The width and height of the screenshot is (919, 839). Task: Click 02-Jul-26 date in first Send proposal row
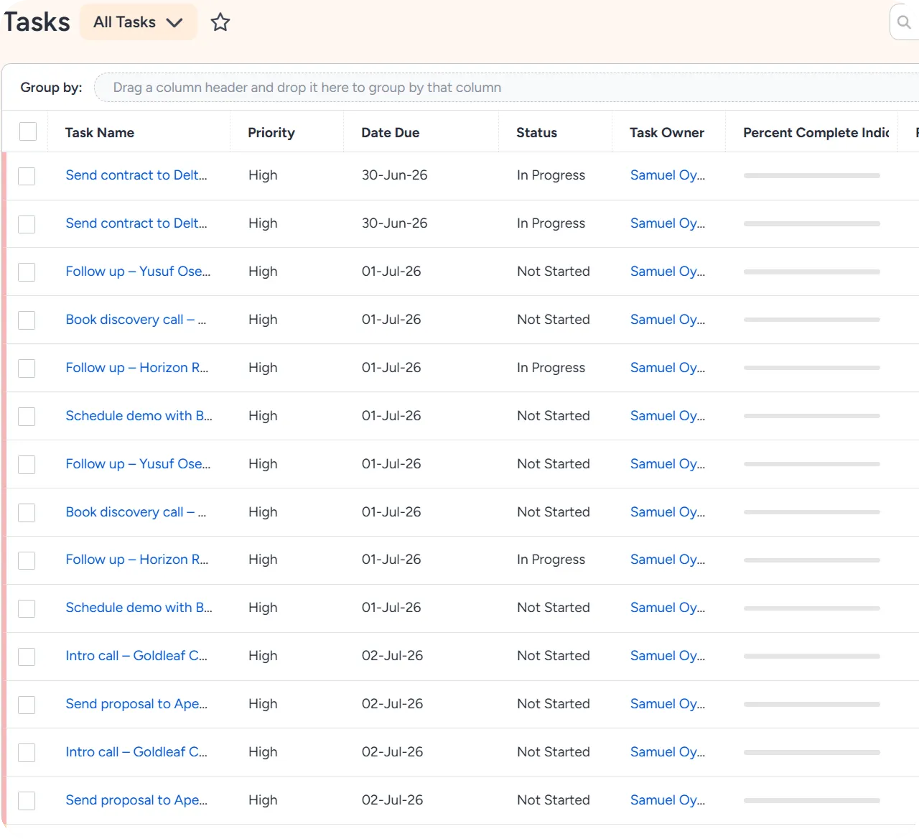pos(393,704)
